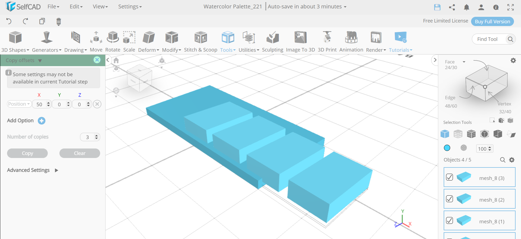Open the Generators tool
Screen dimensions: 521x239
tap(47, 42)
